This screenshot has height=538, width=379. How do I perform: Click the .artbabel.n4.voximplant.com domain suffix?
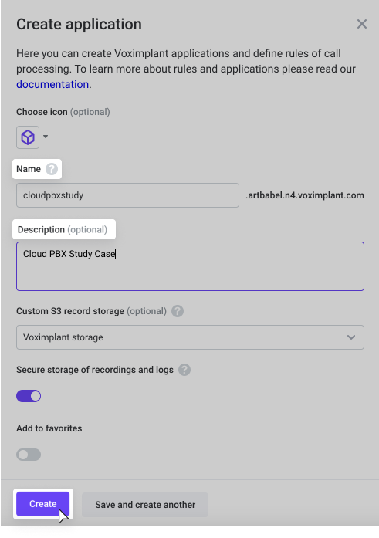(x=305, y=195)
